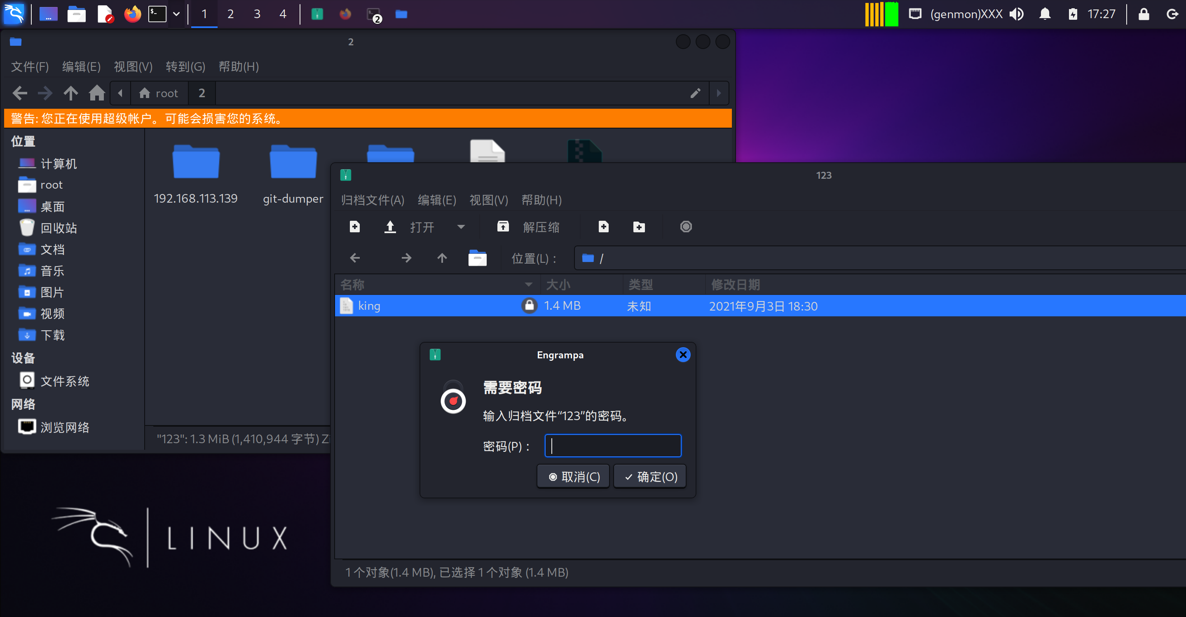Open the dropdown arrow next to 打开
The image size is (1186, 617).
[x=461, y=227]
